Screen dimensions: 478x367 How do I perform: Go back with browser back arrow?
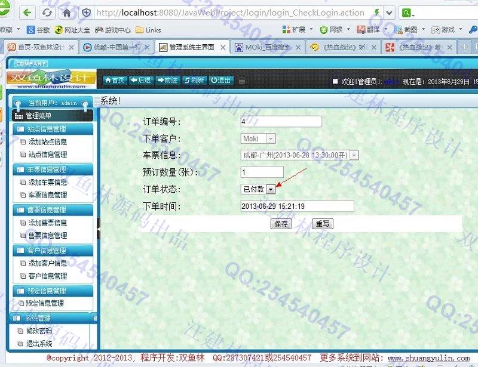pyautogui.click(x=27, y=13)
